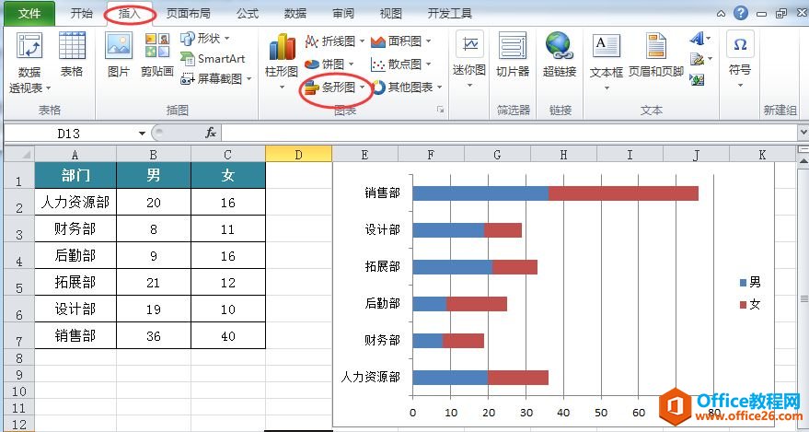Screen dimensions: 809x432
Task: Expand the Name Box dropdown arrow
Action: click(x=142, y=134)
